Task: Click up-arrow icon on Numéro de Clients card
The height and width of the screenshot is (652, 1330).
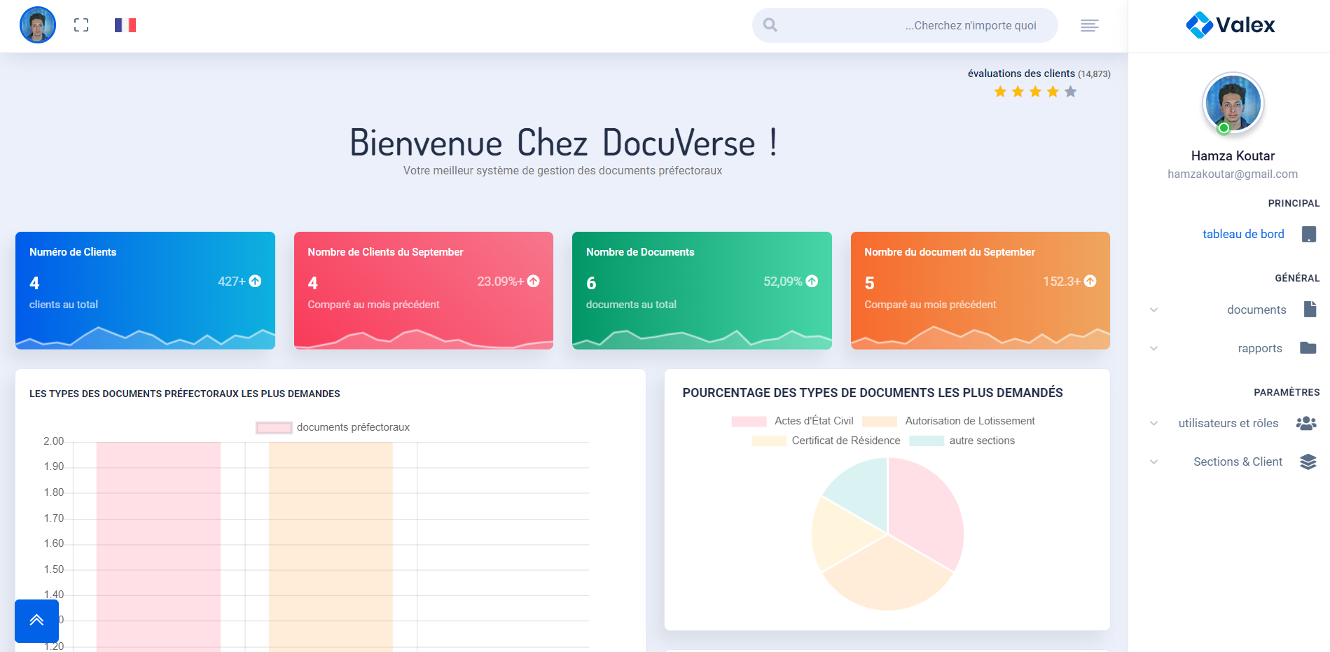Action: click(x=256, y=281)
